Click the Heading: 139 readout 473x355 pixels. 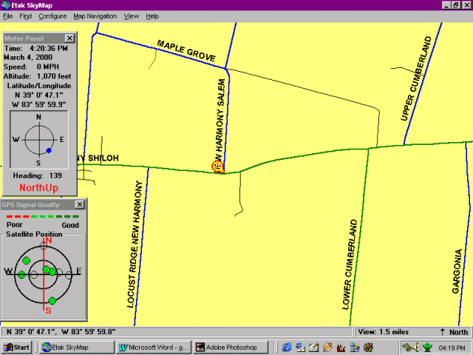[x=38, y=176]
